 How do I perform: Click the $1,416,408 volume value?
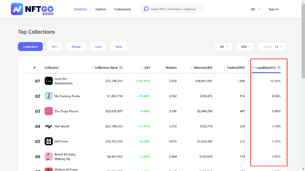point(205,141)
